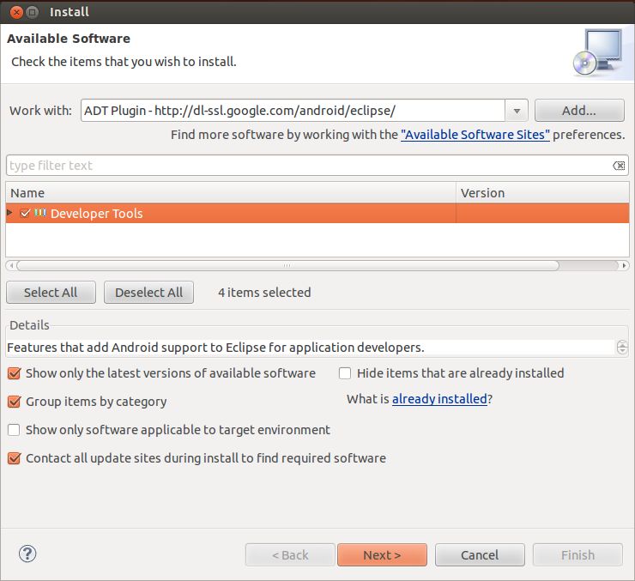Open the already installed link
The width and height of the screenshot is (635, 581).
point(439,399)
